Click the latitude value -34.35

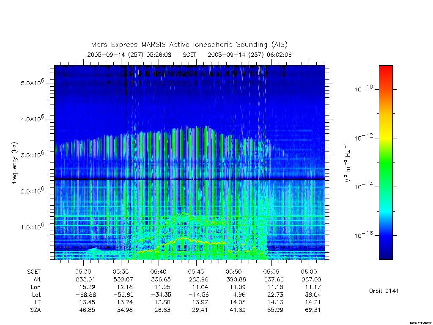click(x=161, y=295)
